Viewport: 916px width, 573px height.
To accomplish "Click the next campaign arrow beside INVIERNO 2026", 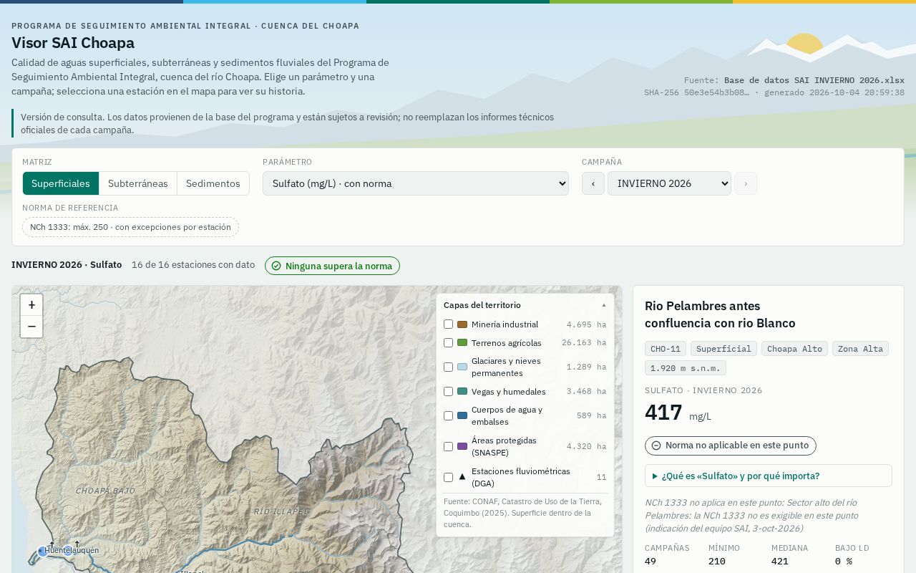I will (x=746, y=183).
